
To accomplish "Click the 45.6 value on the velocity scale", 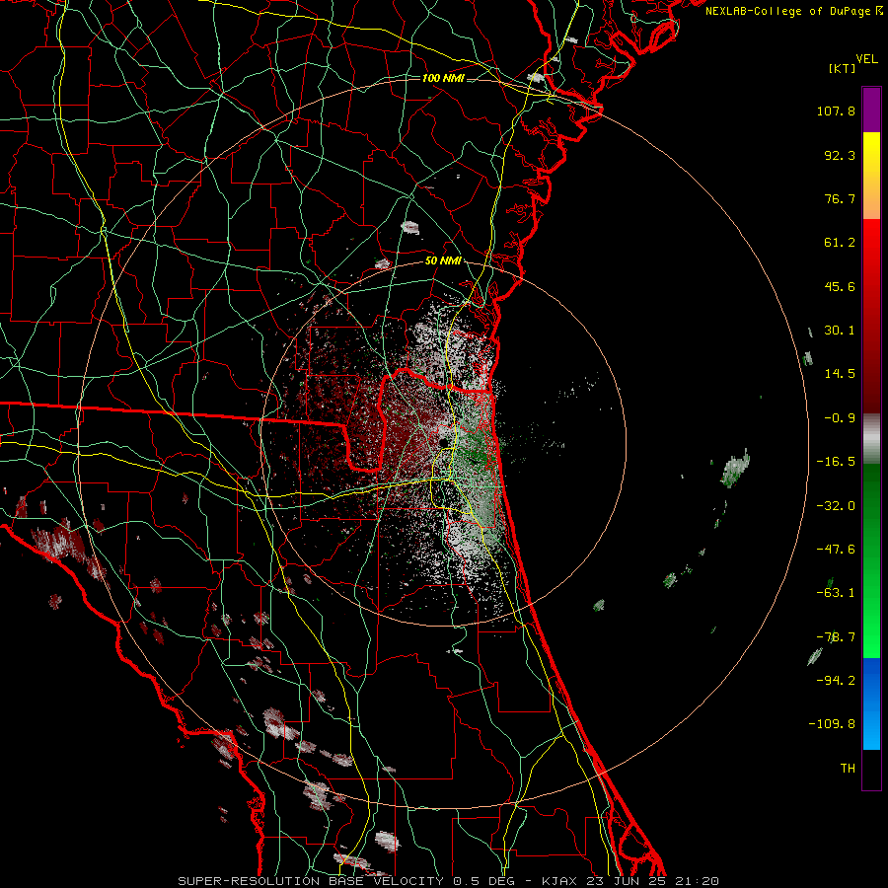I will pos(840,286).
